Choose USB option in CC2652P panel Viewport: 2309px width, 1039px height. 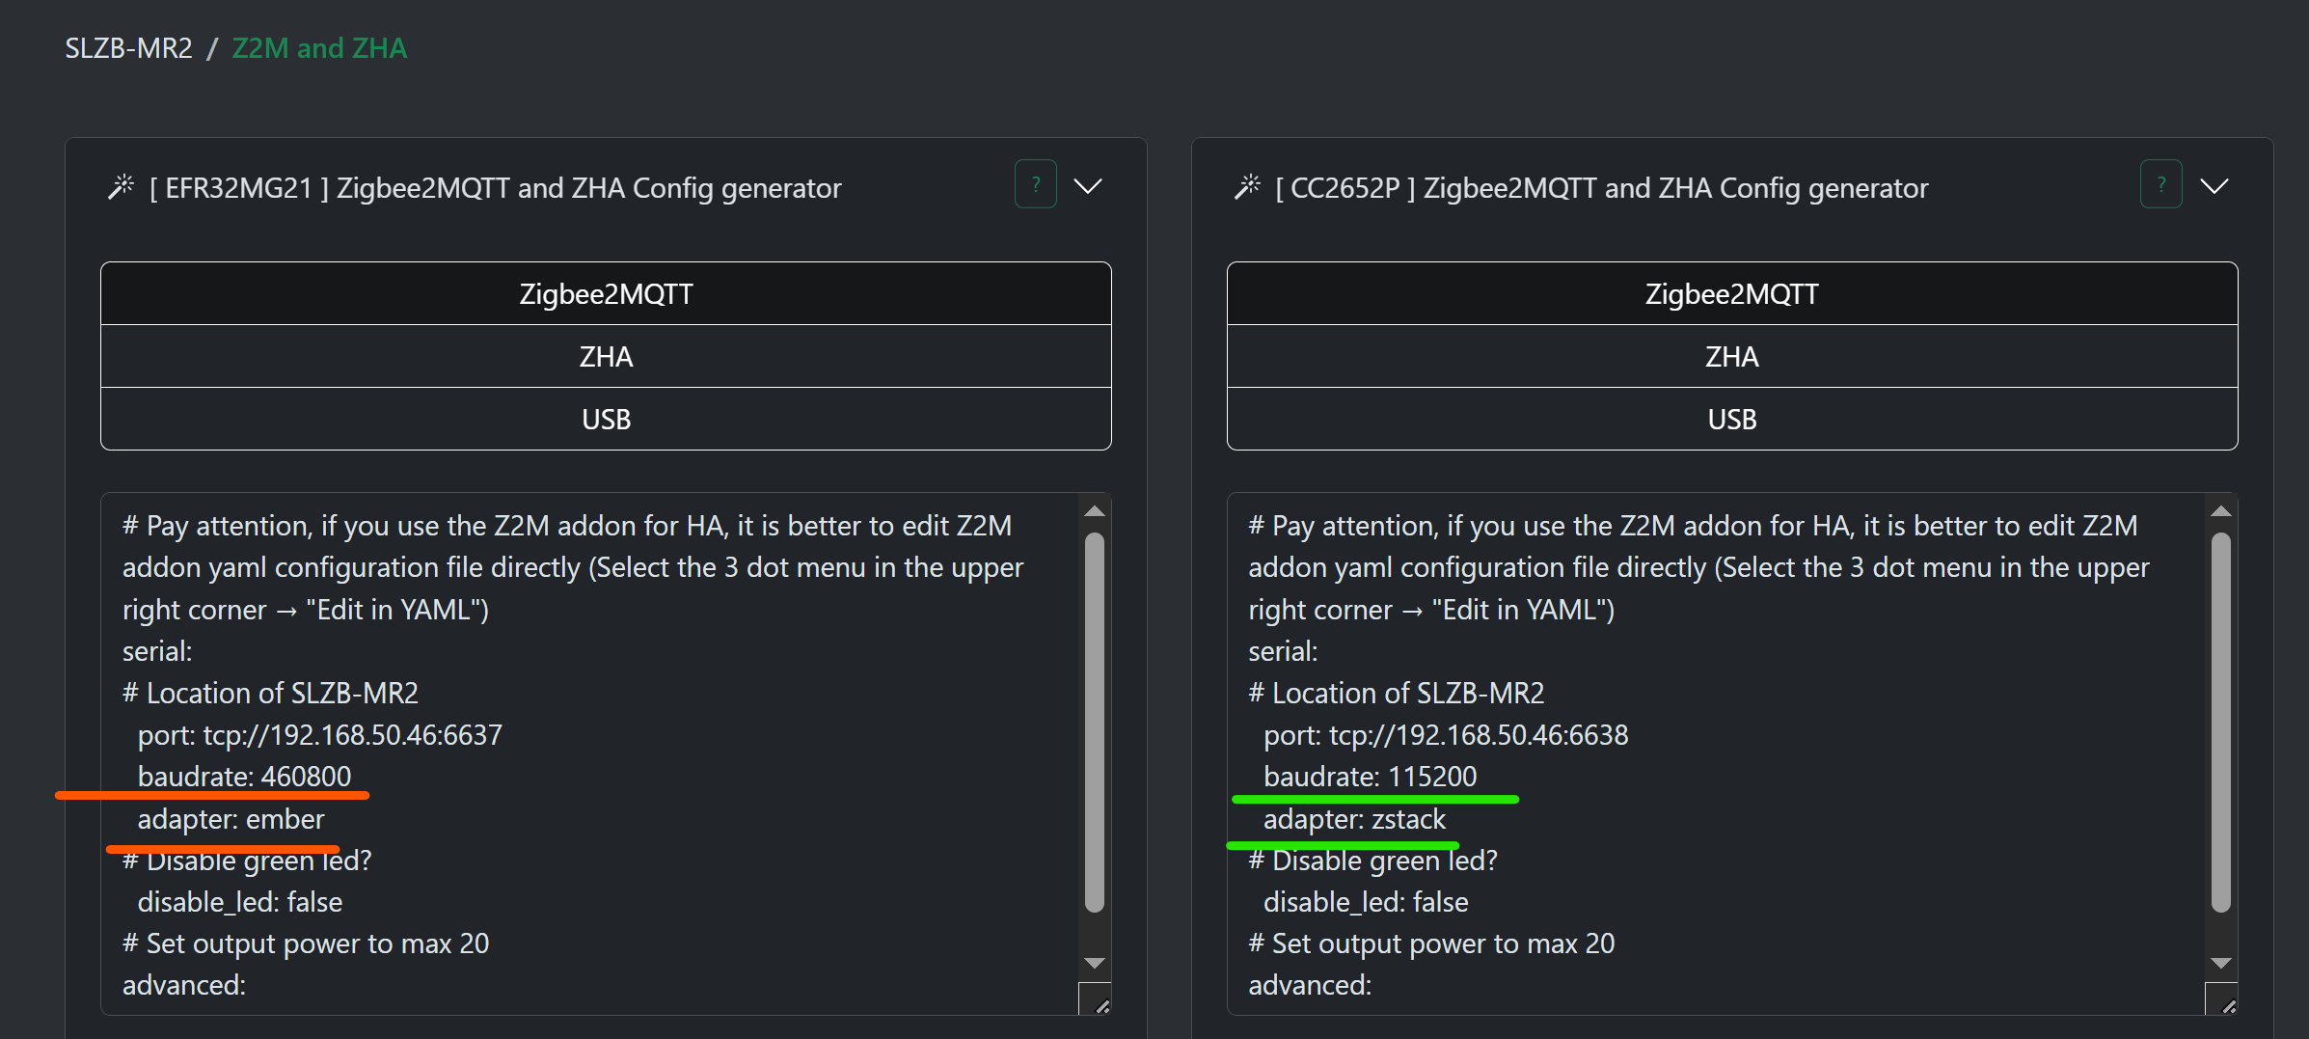(x=1731, y=420)
